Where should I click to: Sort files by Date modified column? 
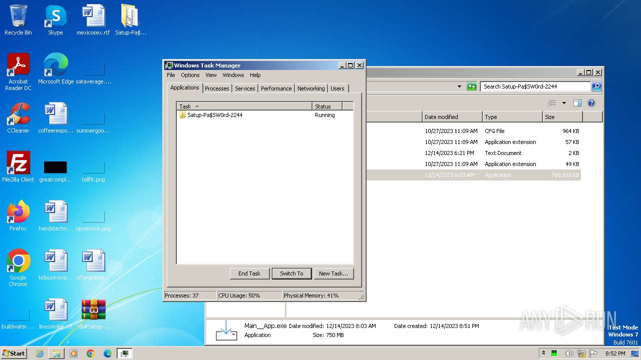coord(452,117)
